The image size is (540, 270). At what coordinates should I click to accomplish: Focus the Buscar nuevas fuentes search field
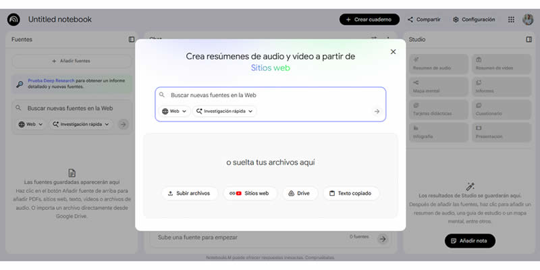[x=270, y=95]
